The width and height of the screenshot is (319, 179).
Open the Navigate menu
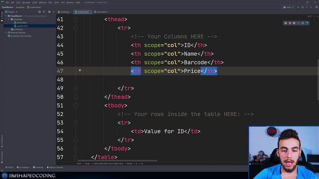(26, 2)
